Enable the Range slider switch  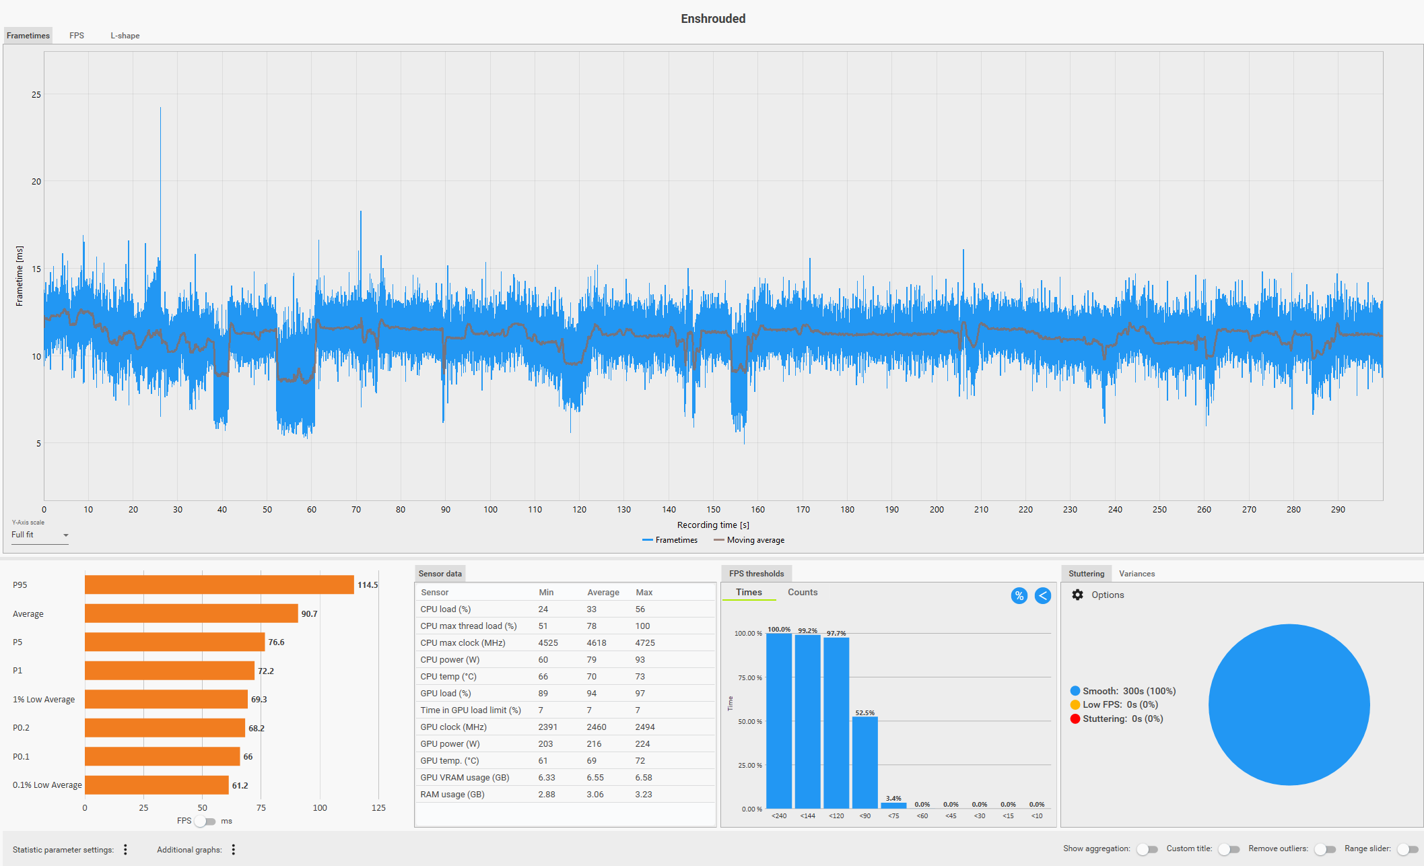click(1407, 849)
